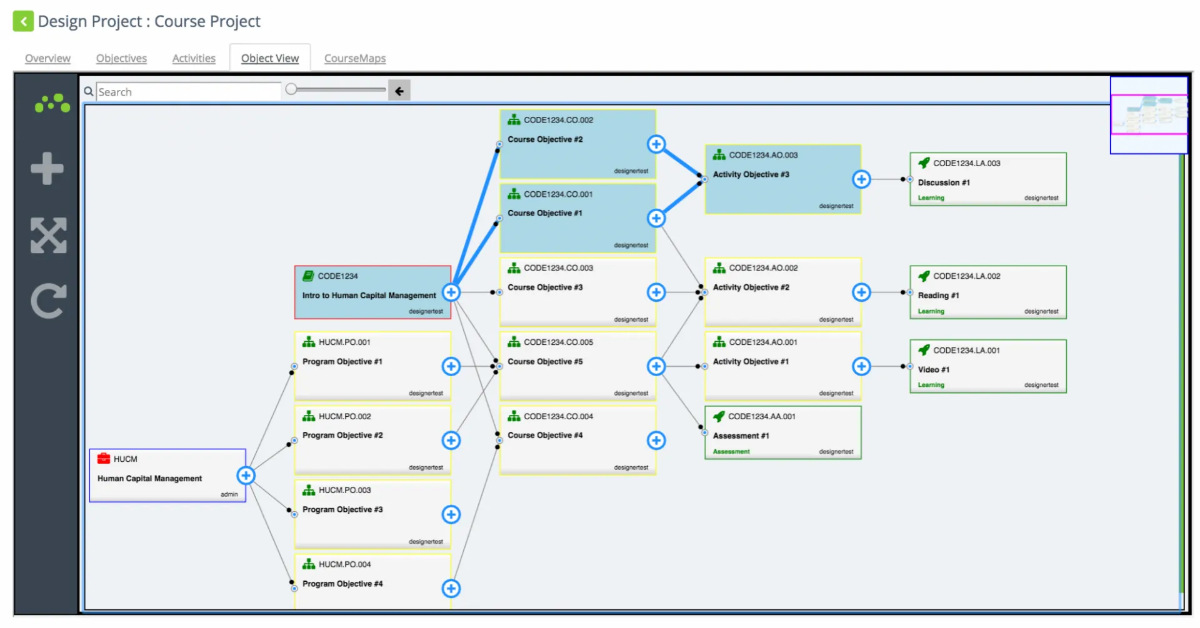Expand Activity Objective #1 plus button
This screenshot has width=1200, height=628.
[862, 367]
